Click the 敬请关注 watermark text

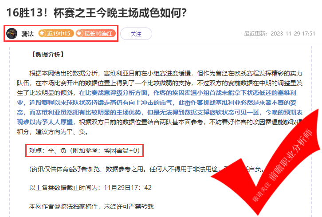(x=261, y=192)
